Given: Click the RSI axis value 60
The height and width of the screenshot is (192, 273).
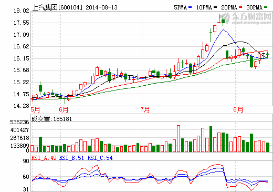Looking at the screenshot, I should (26, 177).
